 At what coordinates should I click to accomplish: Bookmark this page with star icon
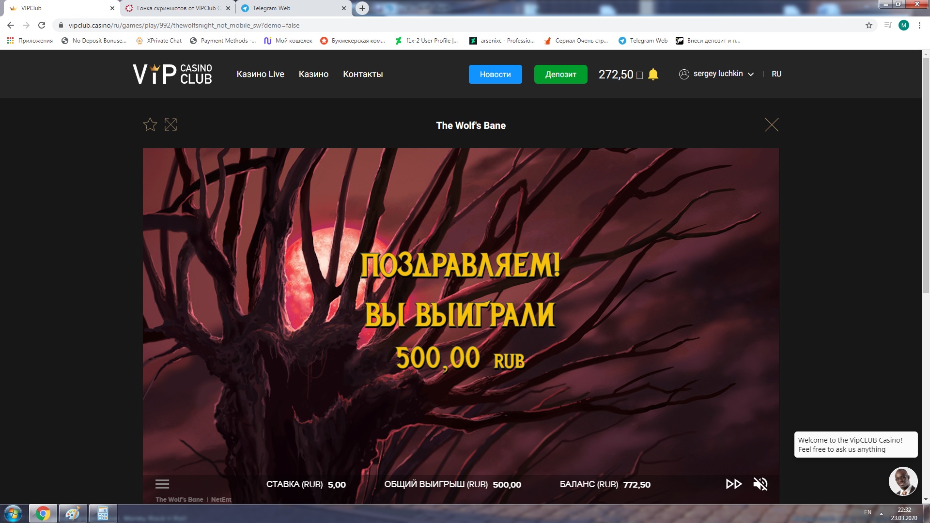(x=869, y=25)
